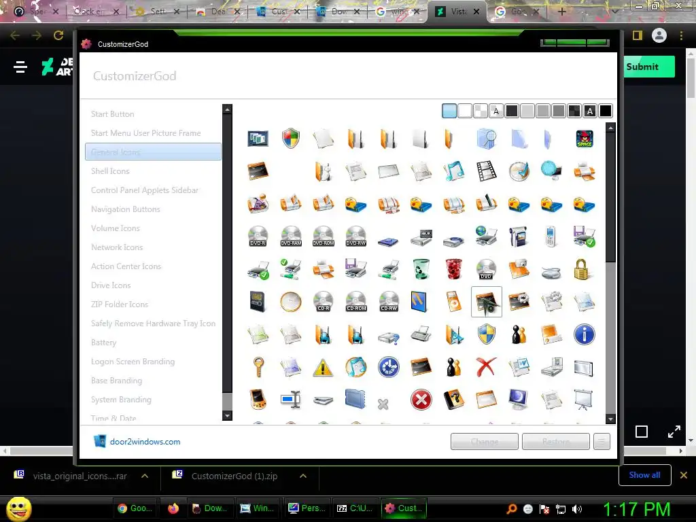The width and height of the screenshot is (696, 522).
Task: Select the camcorder icon
Action: 519,236
